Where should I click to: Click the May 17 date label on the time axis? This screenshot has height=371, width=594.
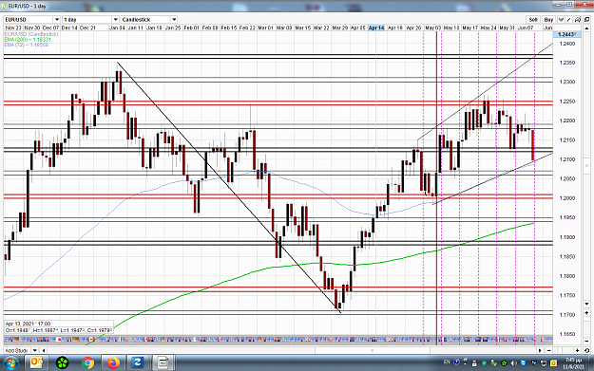pos(469,28)
